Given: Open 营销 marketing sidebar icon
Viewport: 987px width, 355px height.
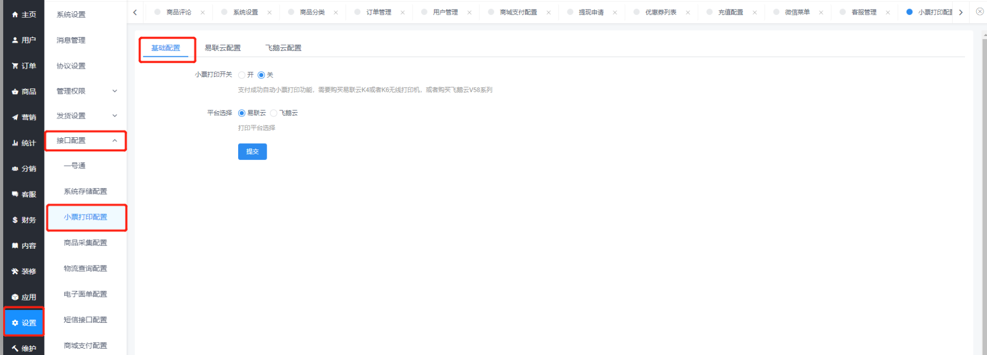Looking at the screenshot, I should click(x=15, y=117).
